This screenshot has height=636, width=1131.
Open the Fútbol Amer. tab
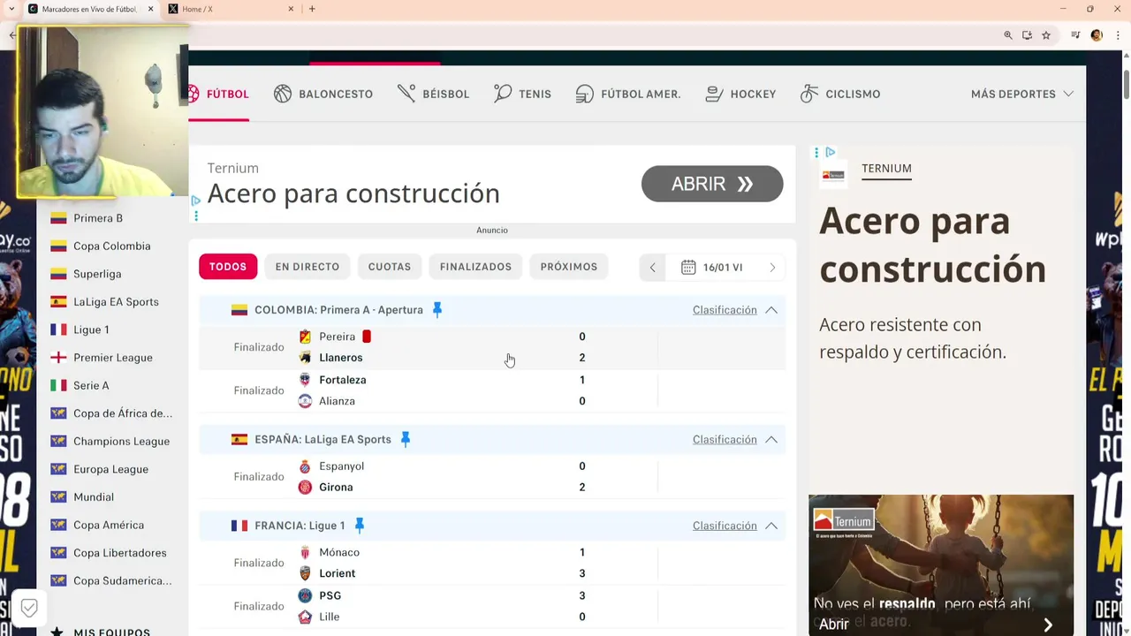(x=628, y=94)
